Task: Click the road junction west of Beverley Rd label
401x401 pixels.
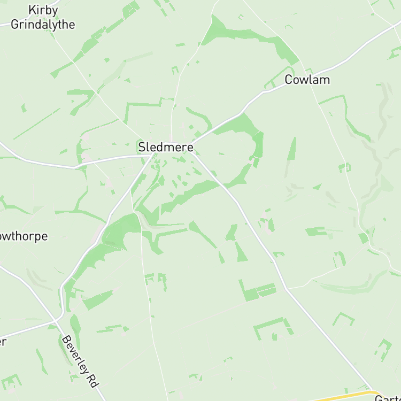Action: point(55,320)
